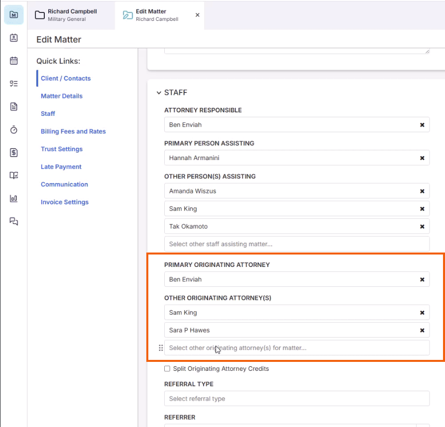Open the Reports bar chart icon

tap(13, 198)
